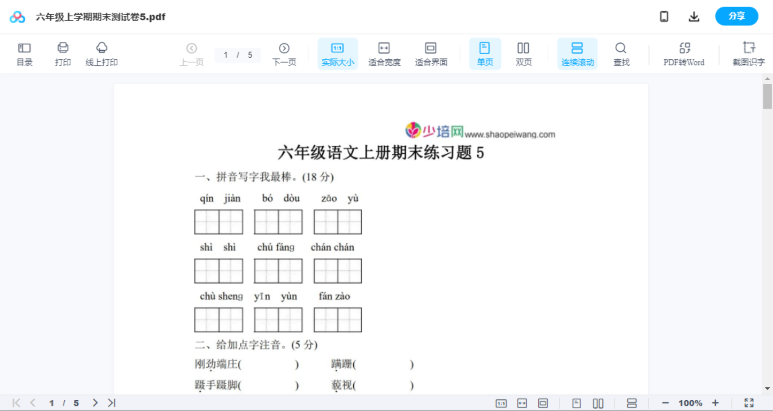Image resolution: width=773 pixels, height=411 pixels.
Task: Toggle 双页 double-page view
Action: pos(523,53)
